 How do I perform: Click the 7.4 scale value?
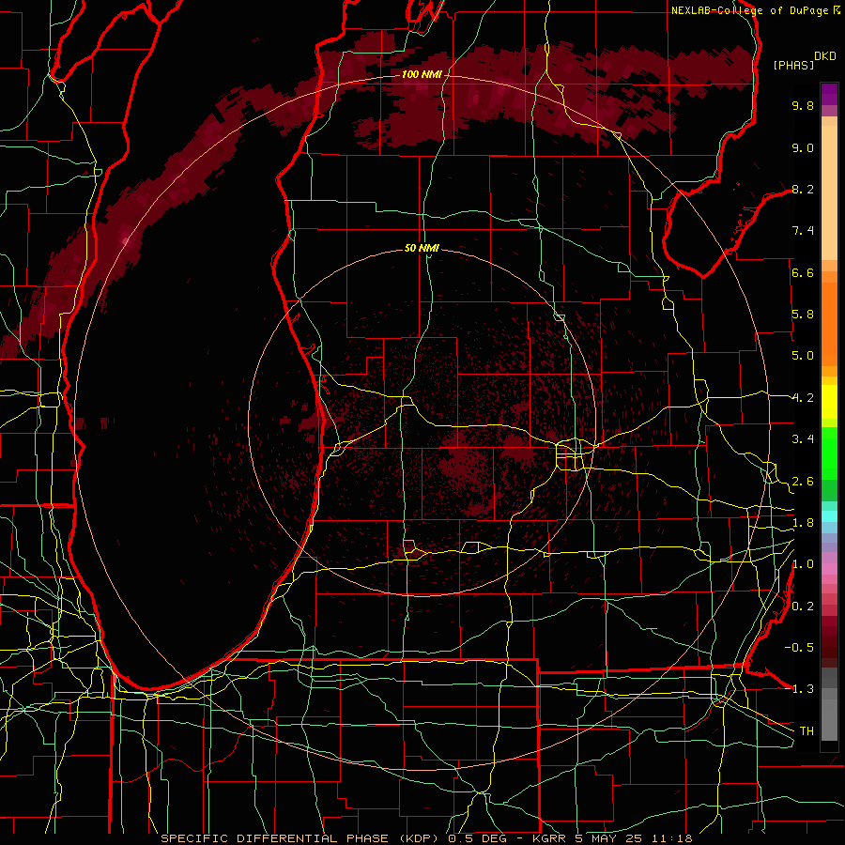[x=803, y=231]
